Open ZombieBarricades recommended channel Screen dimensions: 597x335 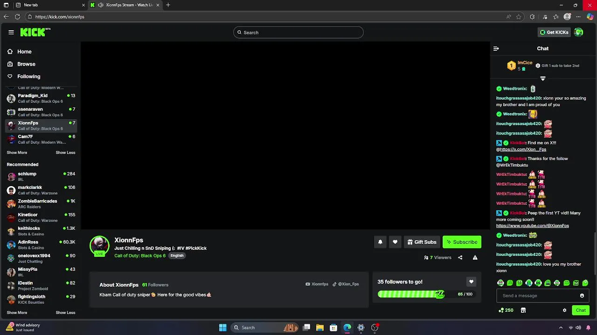pyautogui.click(x=41, y=204)
